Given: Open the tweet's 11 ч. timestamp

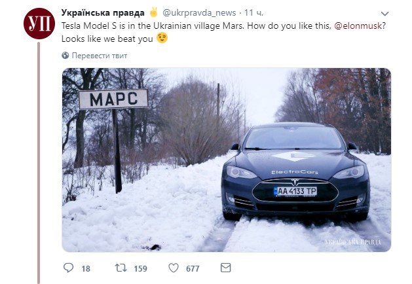Looking at the screenshot, I should click(x=254, y=13).
